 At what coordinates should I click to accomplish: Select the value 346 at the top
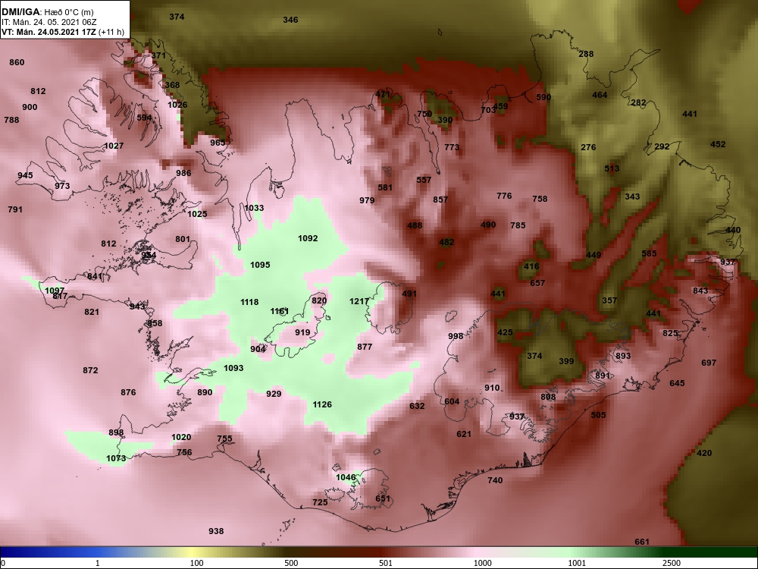[290, 20]
